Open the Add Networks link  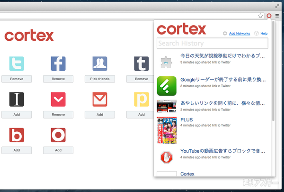pyautogui.click(x=240, y=34)
